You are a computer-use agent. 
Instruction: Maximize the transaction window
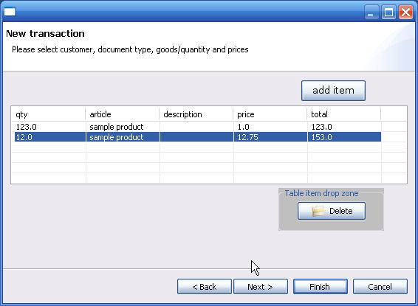pos(388,13)
